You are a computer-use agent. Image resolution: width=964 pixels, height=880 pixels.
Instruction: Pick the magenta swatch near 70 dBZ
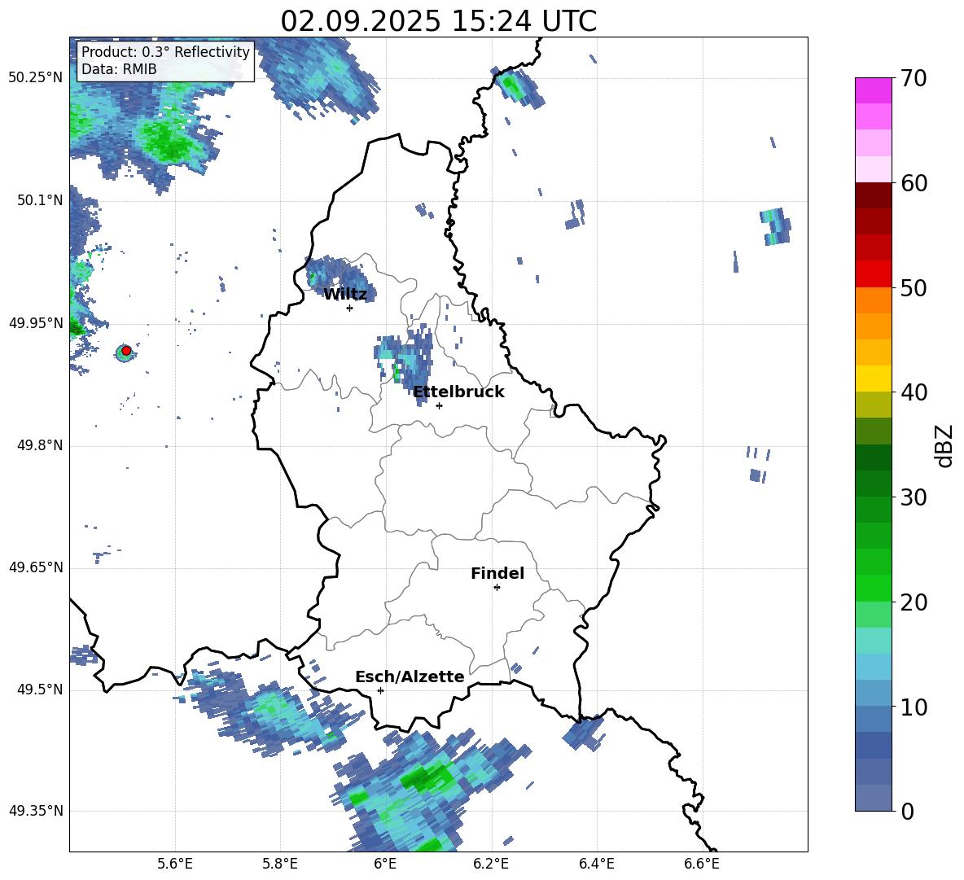click(x=873, y=91)
